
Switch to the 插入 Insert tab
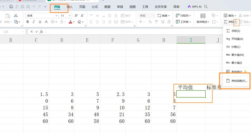(70, 7)
